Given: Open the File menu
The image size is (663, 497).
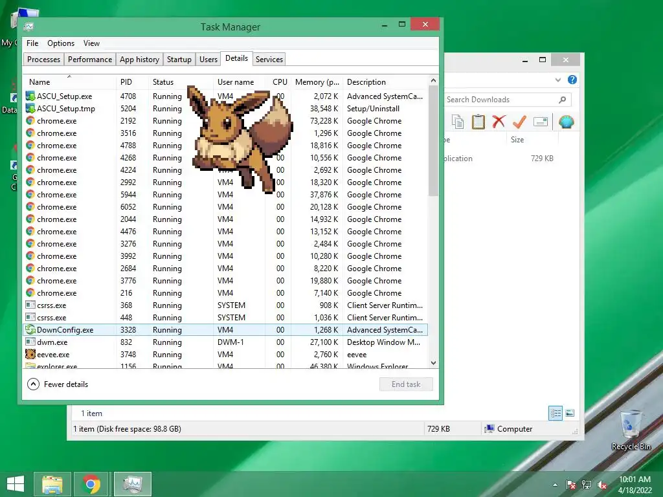Looking at the screenshot, I should pyautogui.click(x=32, y=43).
